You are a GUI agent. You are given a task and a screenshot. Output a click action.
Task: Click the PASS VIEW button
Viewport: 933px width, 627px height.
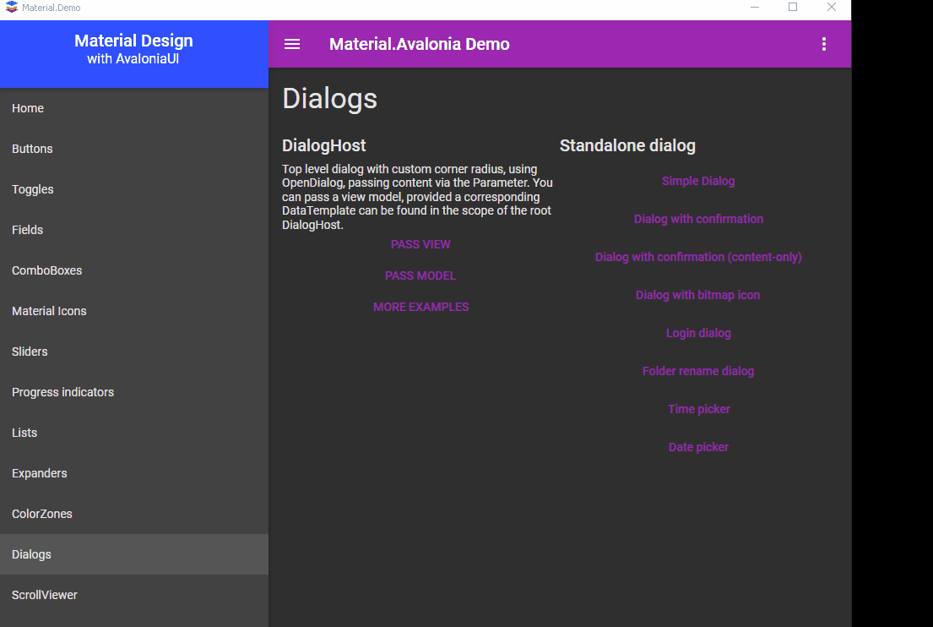tap(420, 244)
